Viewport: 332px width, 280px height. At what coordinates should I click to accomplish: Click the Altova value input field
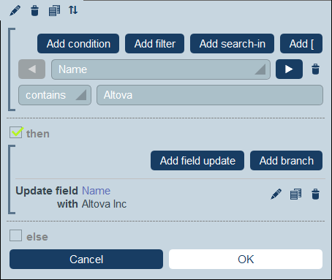tap(210, 95)
